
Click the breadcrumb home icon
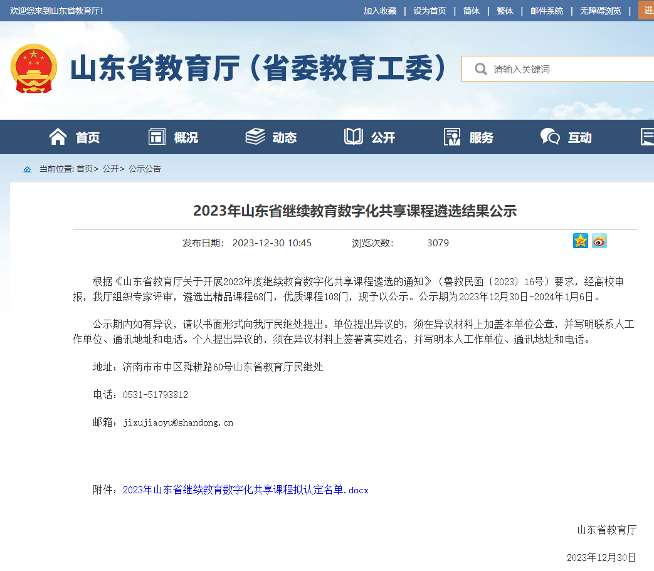tap(27, 169)
